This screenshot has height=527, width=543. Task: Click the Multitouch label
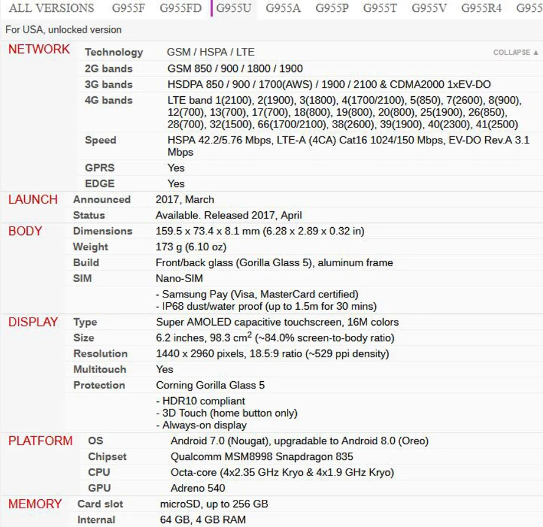[100, 369]
